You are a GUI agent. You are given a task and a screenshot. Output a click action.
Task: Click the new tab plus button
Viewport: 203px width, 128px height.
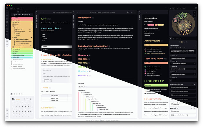coord(38,8)
